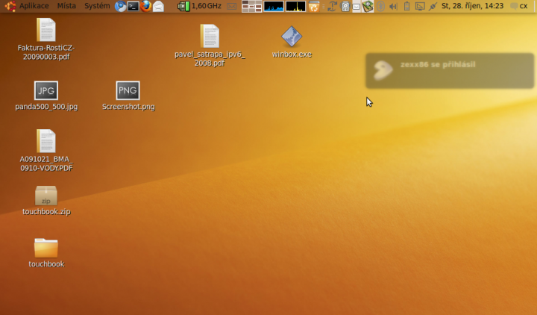Open the mail client launcher with envelope icon
This screenshot has height=315, width=537.
click(158, 6)
